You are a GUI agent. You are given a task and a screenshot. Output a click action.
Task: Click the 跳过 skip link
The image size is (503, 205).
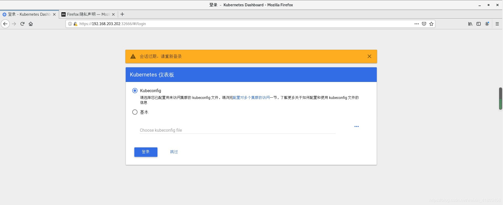pos(174,152)
